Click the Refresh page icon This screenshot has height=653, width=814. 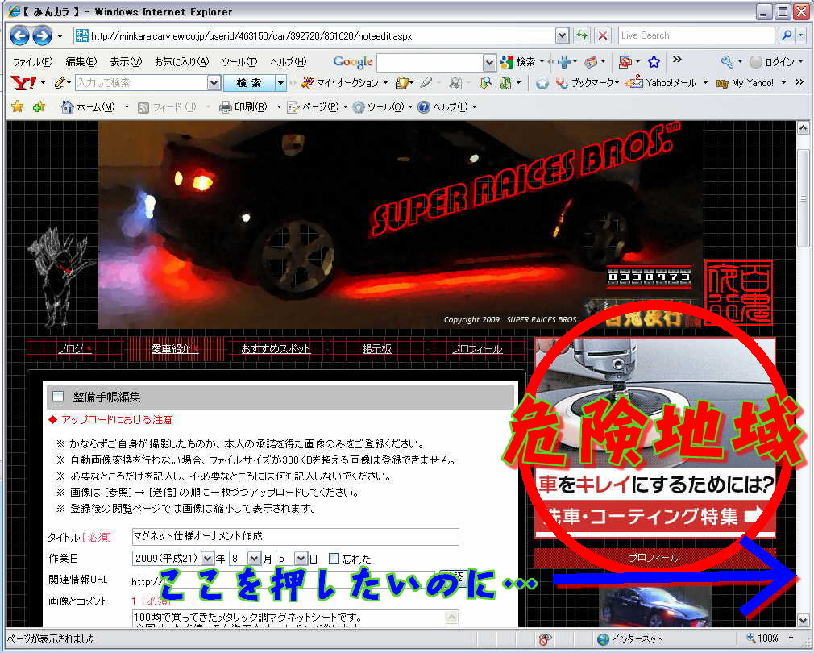582,35
